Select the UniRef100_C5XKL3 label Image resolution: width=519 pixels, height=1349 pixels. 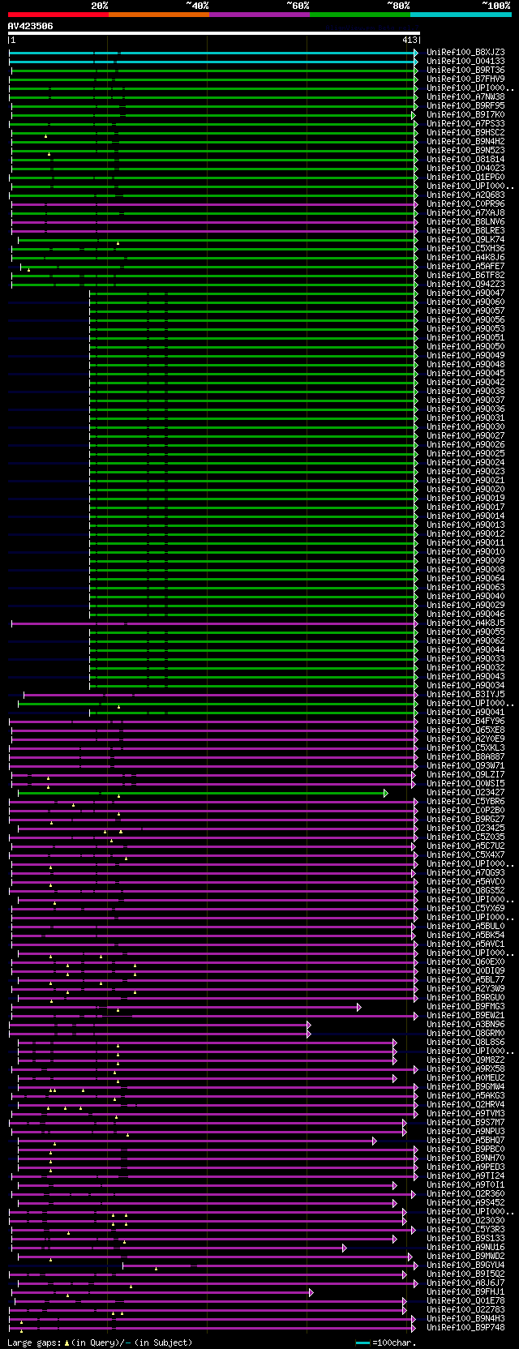(465, 747)
